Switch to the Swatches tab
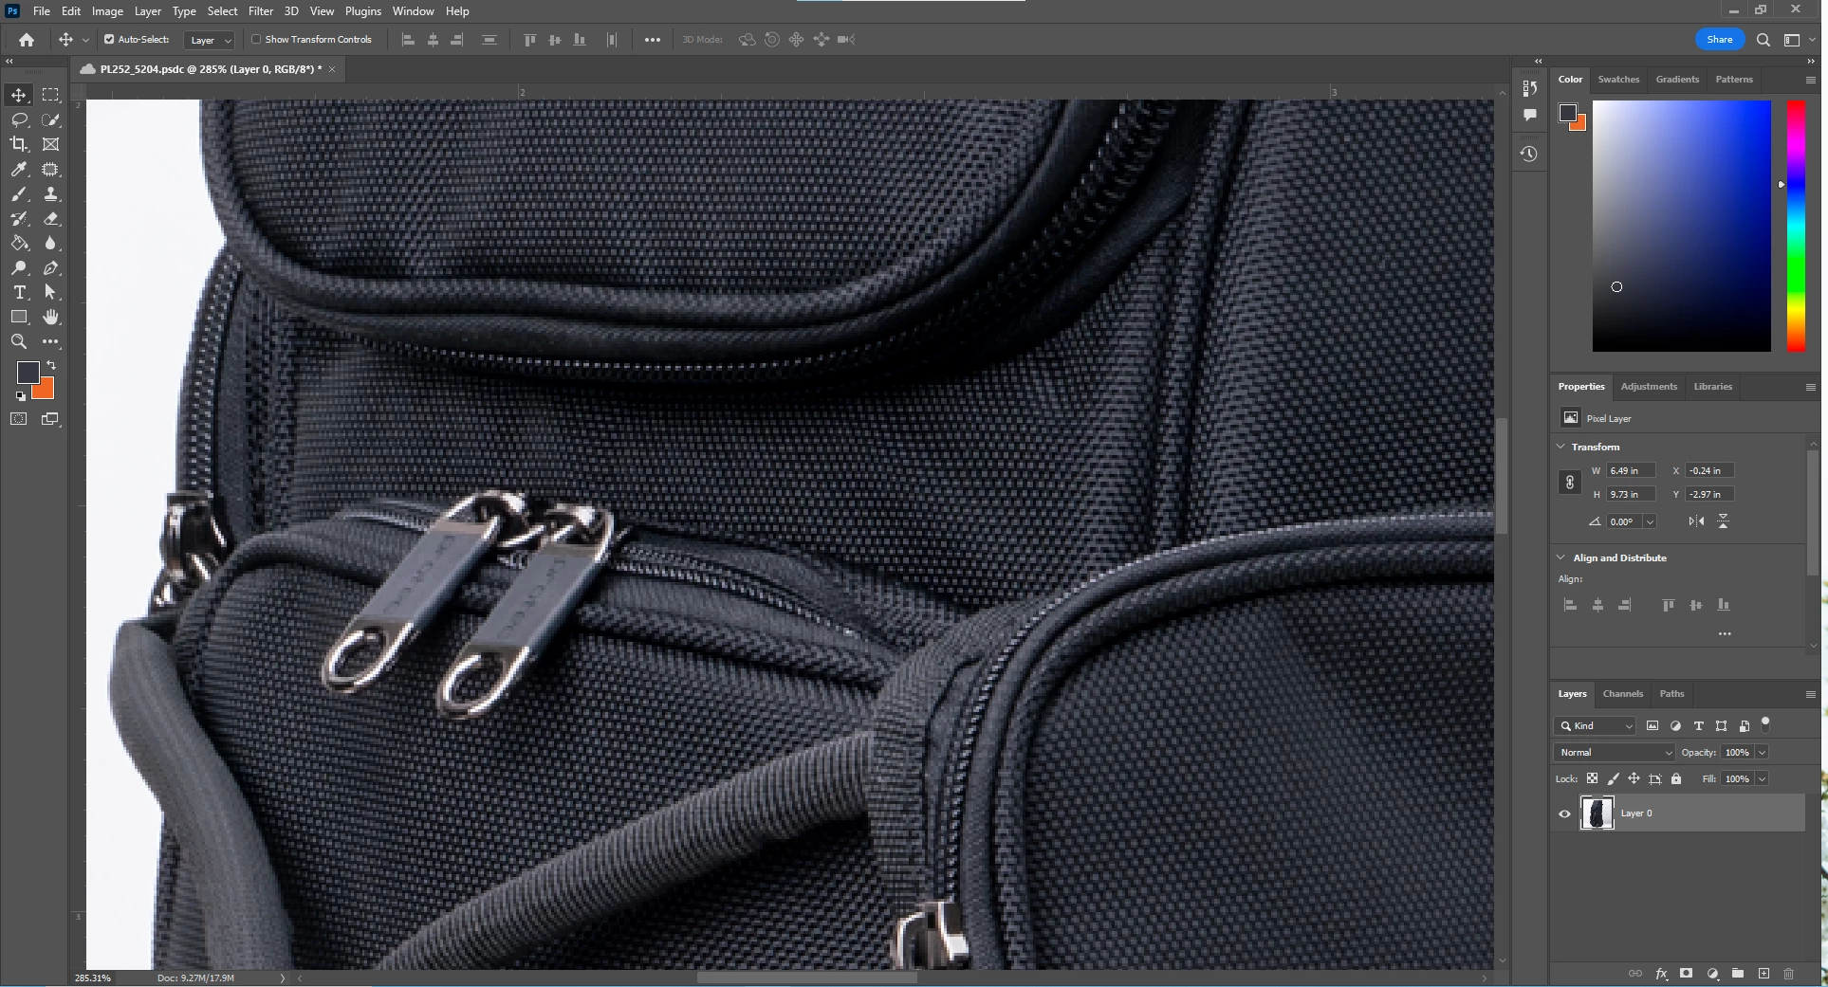The width and height of the screenshot is (1828, 987). (x=1618, y=80)
